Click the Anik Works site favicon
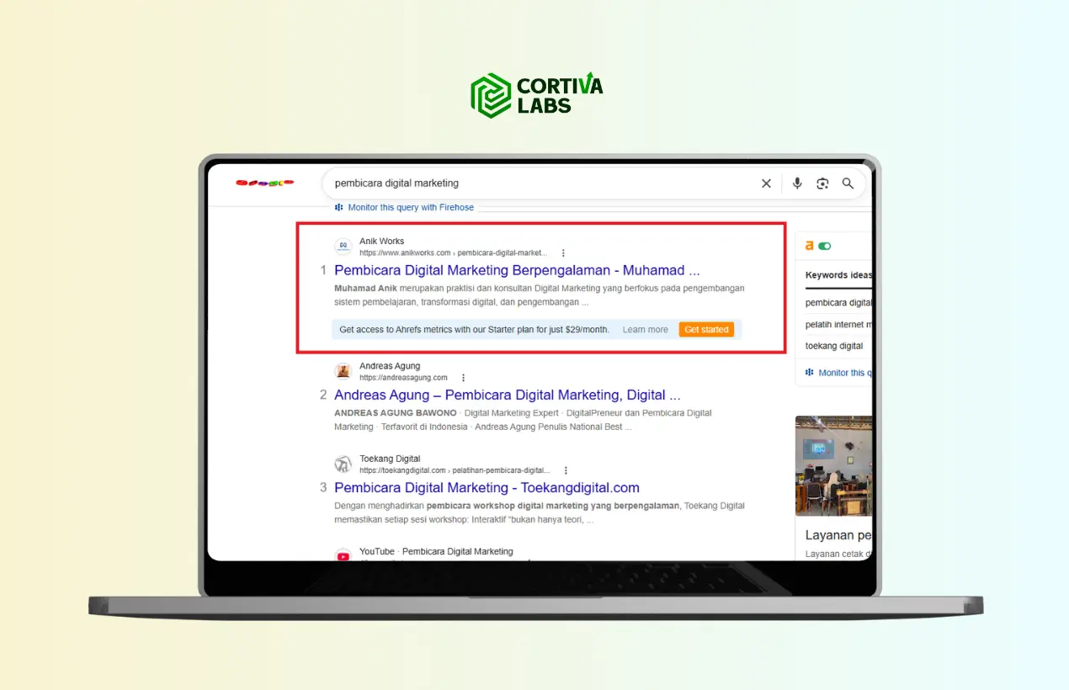Image resolution: width=1069 pixels, height=690 pixels. pos(343,247)
